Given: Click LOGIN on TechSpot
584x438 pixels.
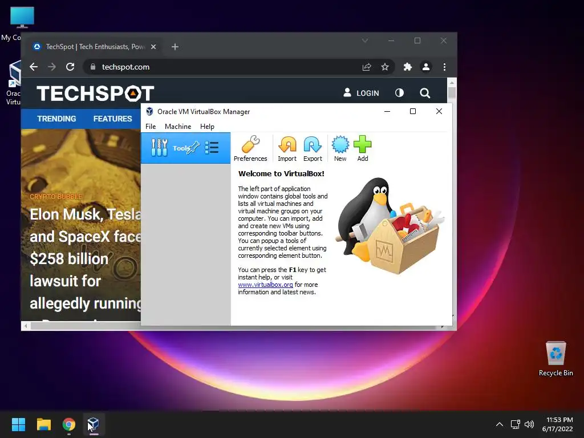Looking at the screenshot, I should [x=361, y=93].
